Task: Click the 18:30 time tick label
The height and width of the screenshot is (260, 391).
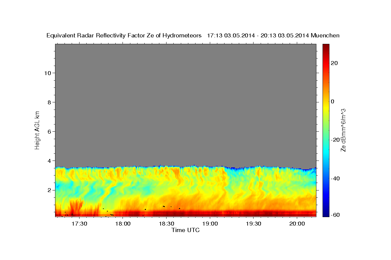Action: click(x=166, y=224)
